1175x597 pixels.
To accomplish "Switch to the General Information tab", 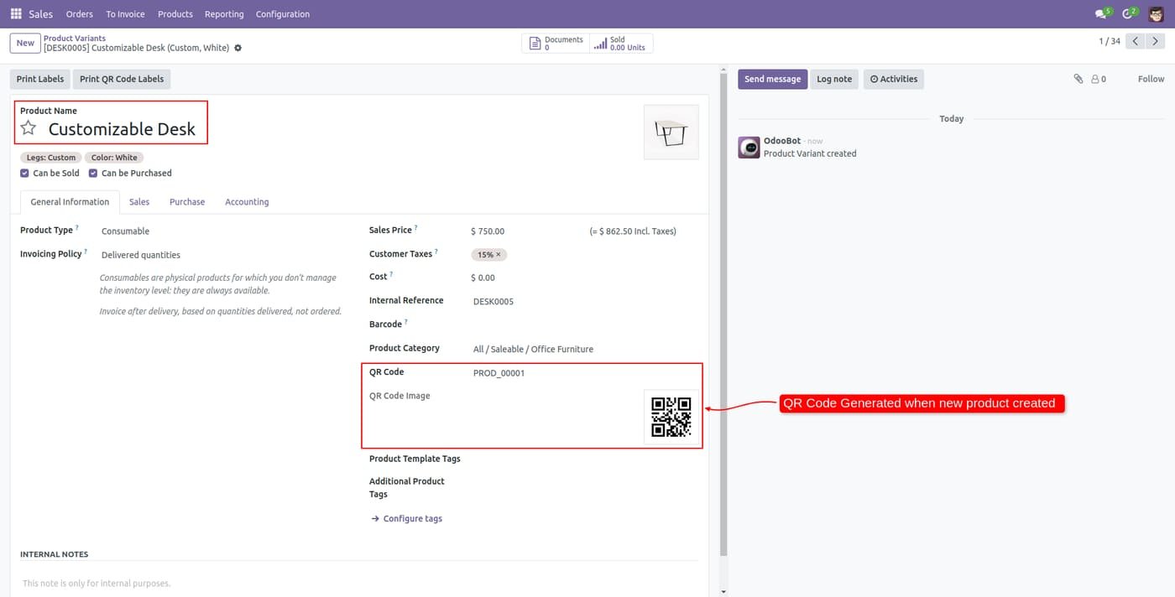I will click(x=70, y=202).
